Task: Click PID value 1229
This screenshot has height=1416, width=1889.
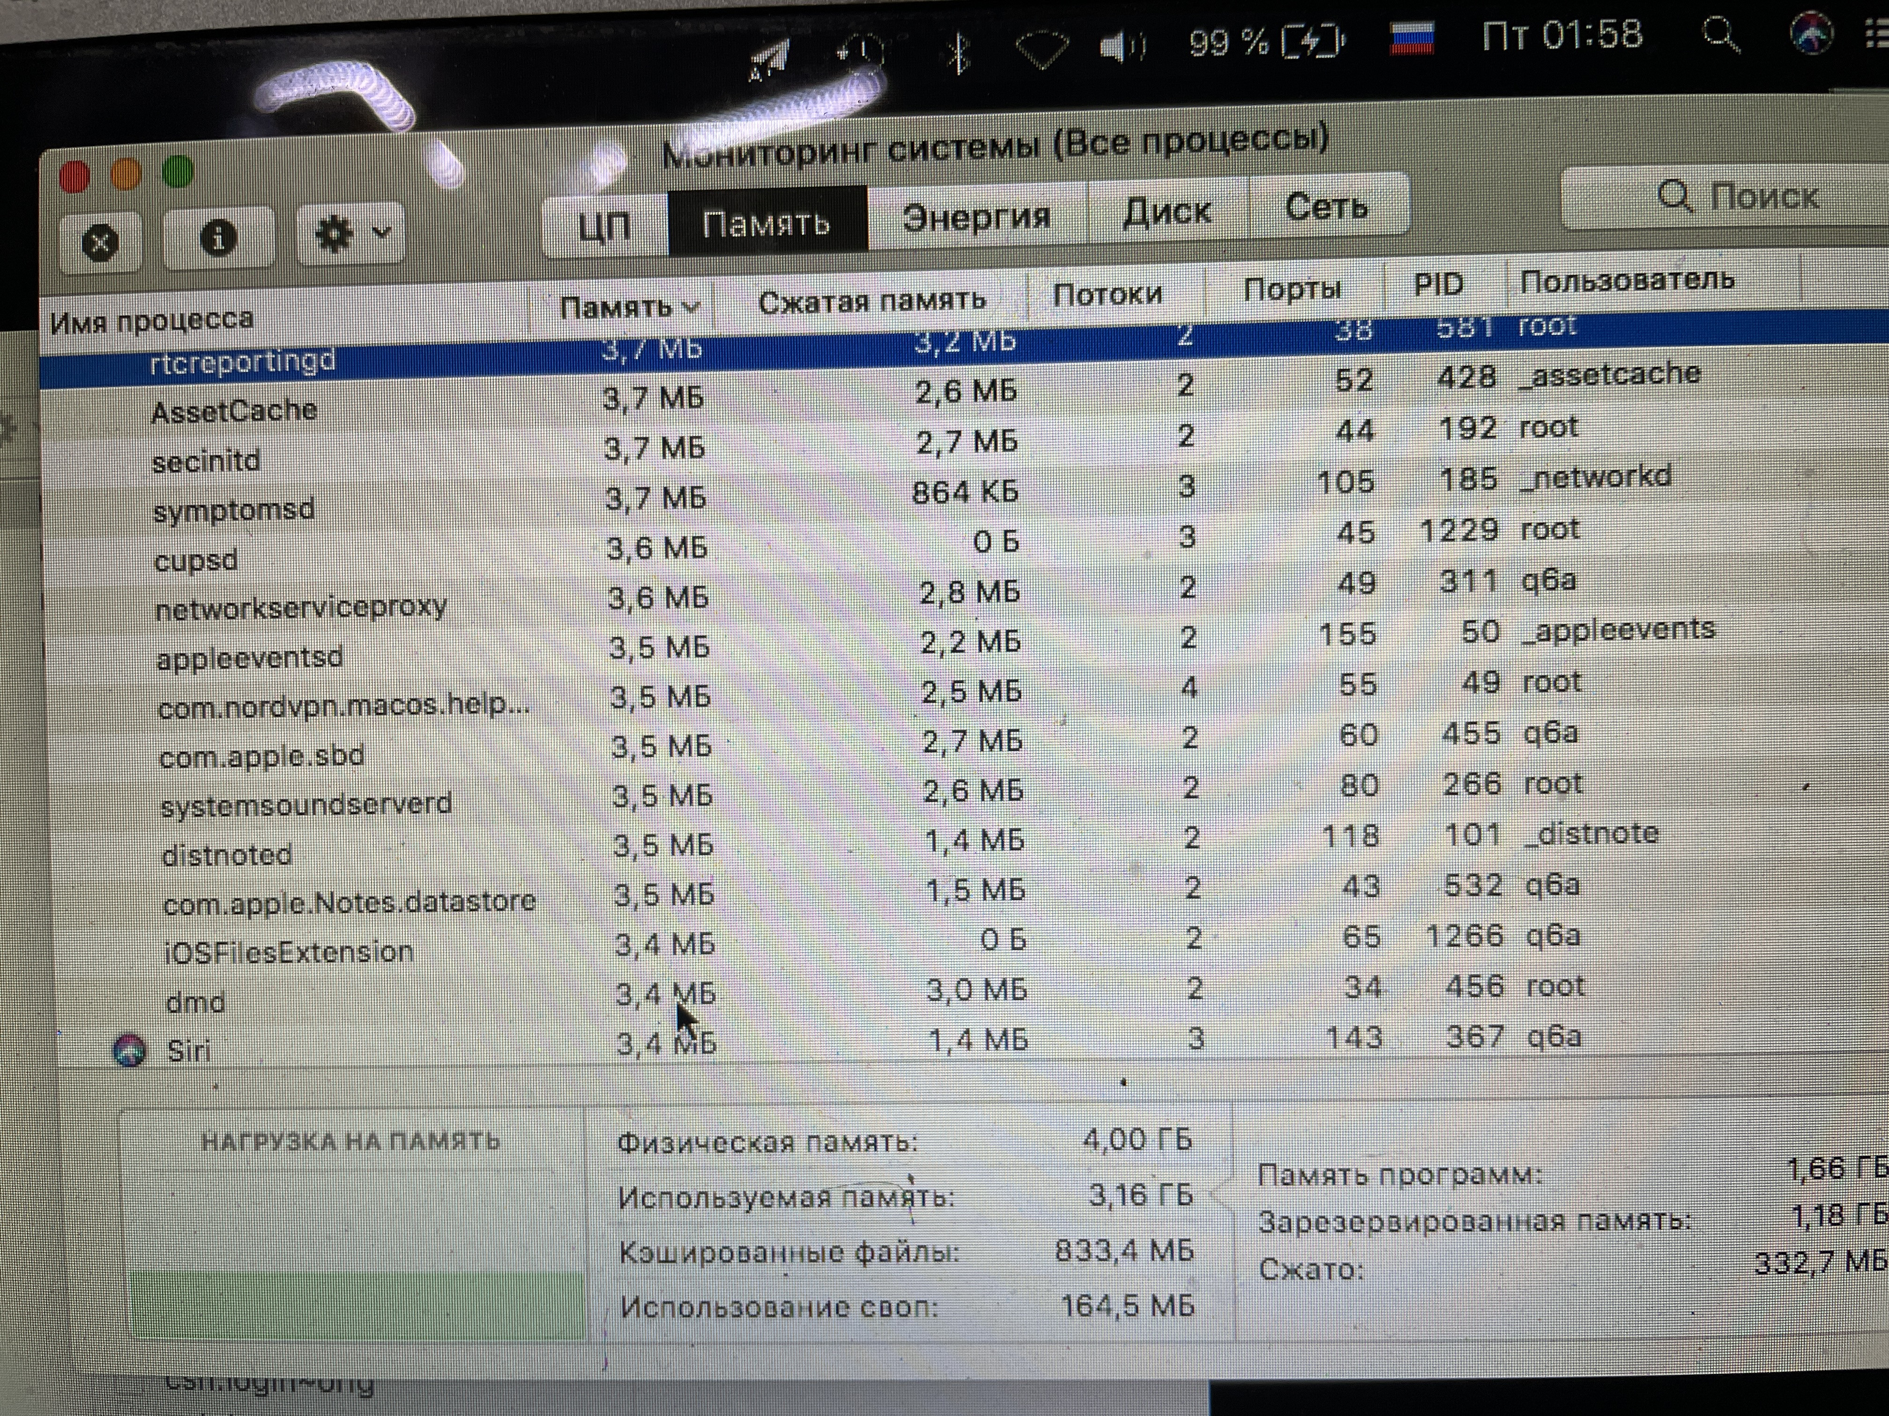Action: point(1458,530)
